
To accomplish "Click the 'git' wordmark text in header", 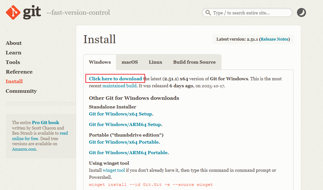I will click(32, 12).
